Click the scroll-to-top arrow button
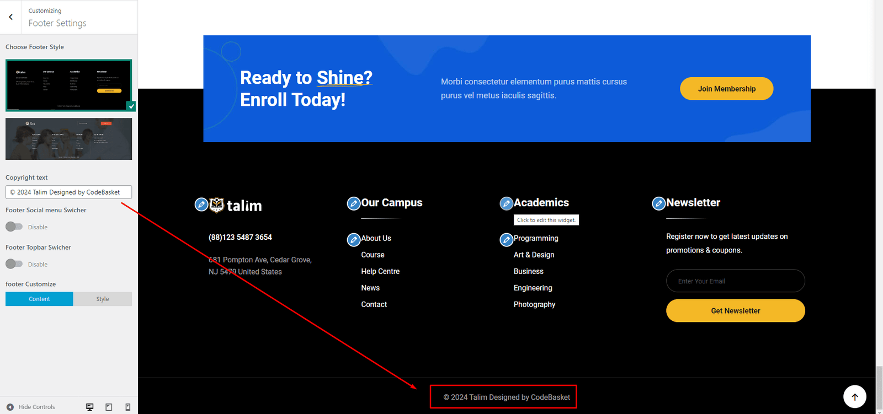This screenshot has width=883, height=414. [854, 396]
